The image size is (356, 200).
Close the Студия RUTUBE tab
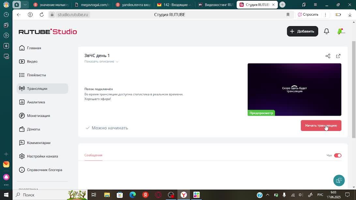click(273, 5)
